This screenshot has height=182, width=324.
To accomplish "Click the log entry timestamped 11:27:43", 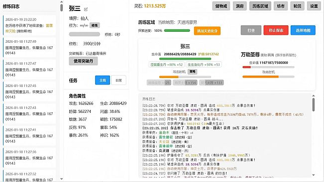I will (x=29, y=113).
